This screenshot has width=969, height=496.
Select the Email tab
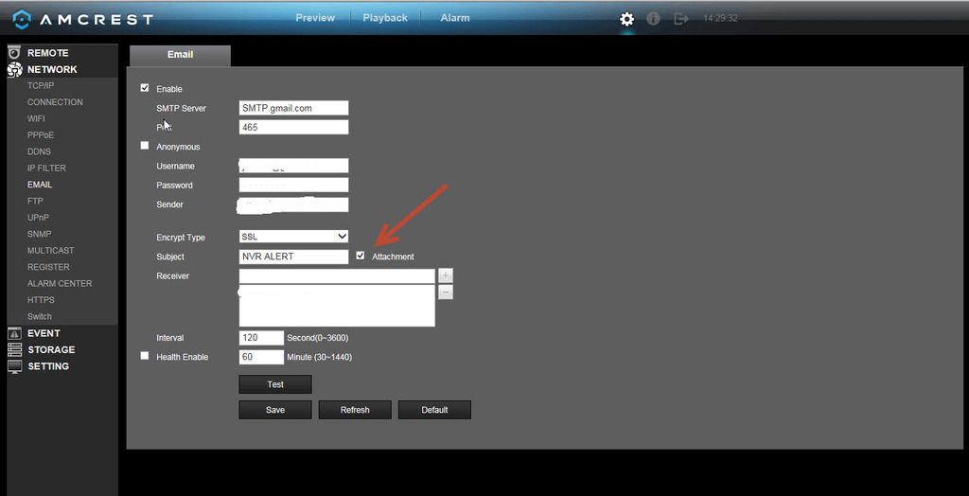coord(180,55)
